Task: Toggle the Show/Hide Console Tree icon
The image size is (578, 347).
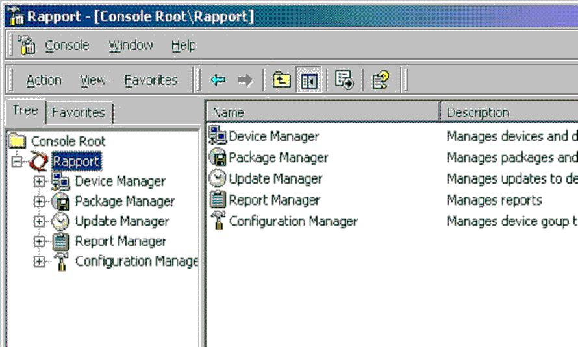Action: pos(309,80)
